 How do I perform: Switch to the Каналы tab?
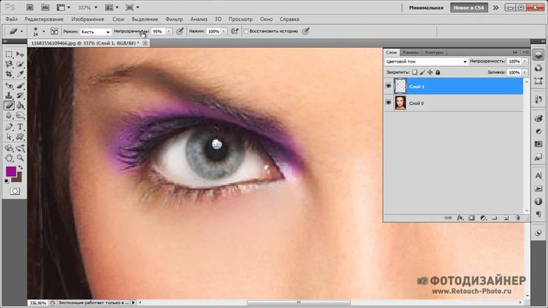tap(410, 52)
